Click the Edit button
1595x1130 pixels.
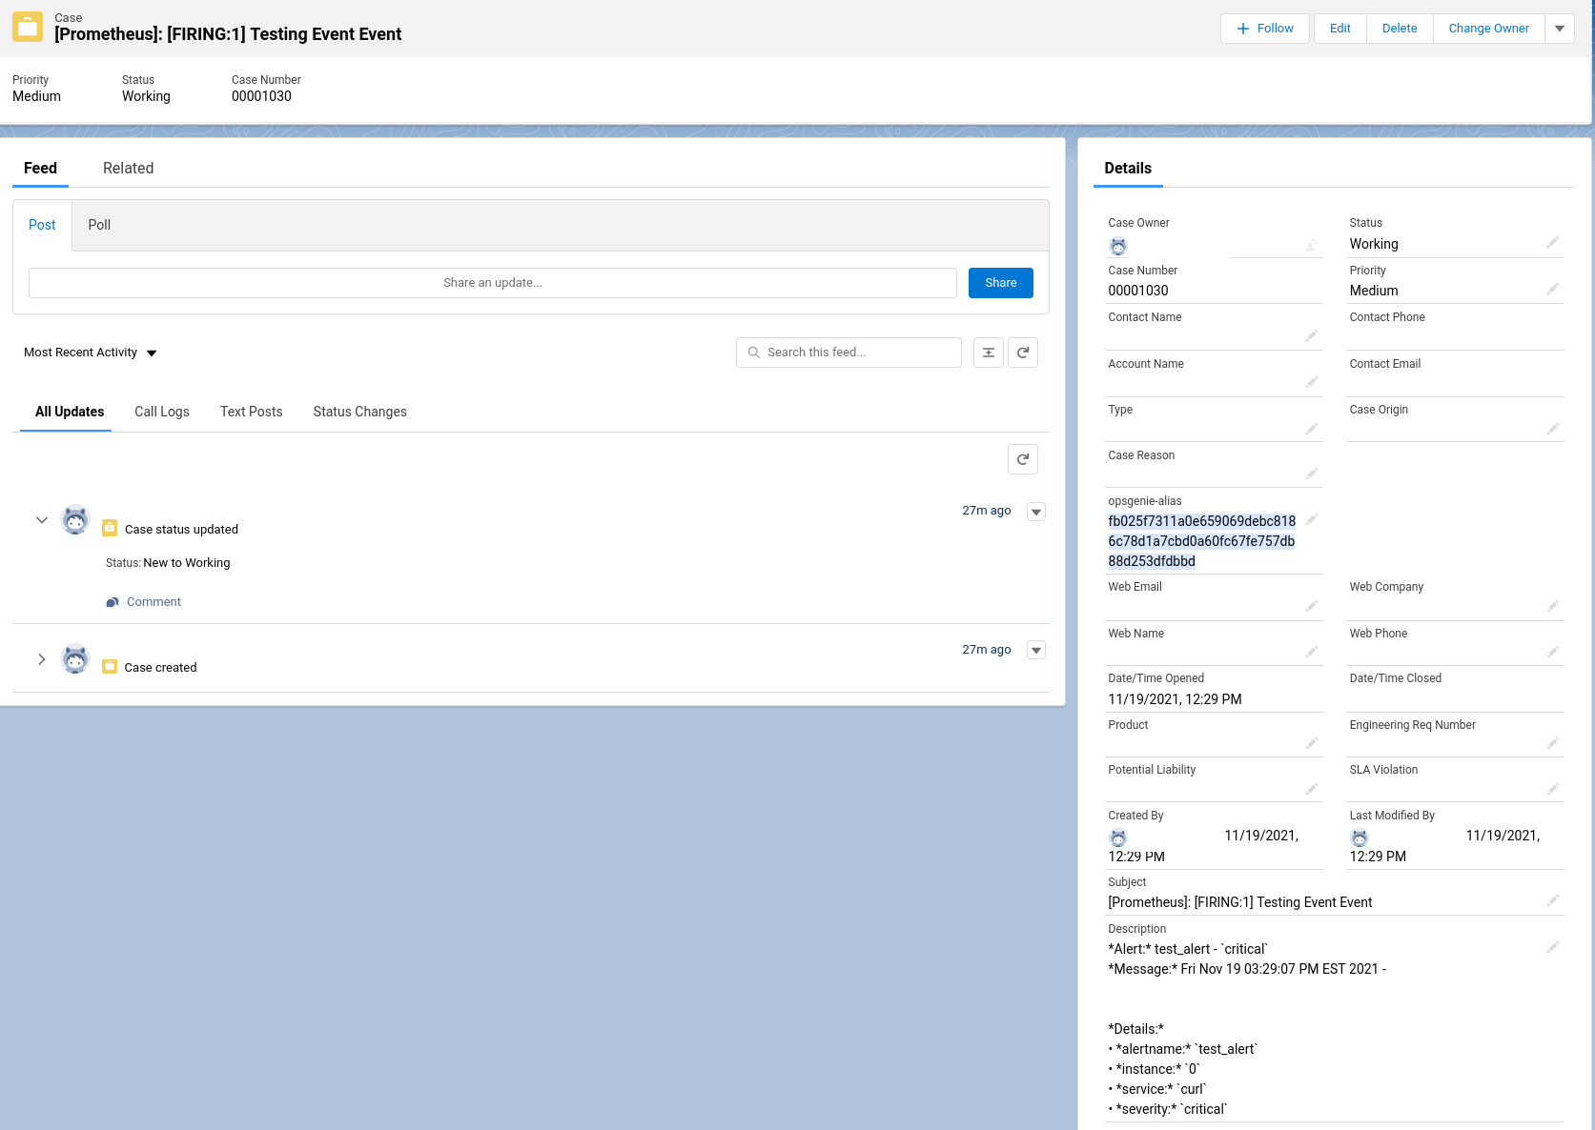point(1340,29)
